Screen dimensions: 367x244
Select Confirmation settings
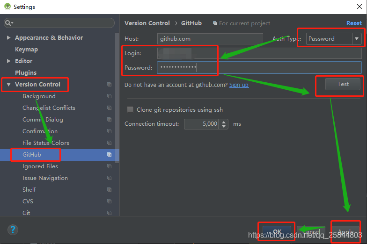[40, 131]
